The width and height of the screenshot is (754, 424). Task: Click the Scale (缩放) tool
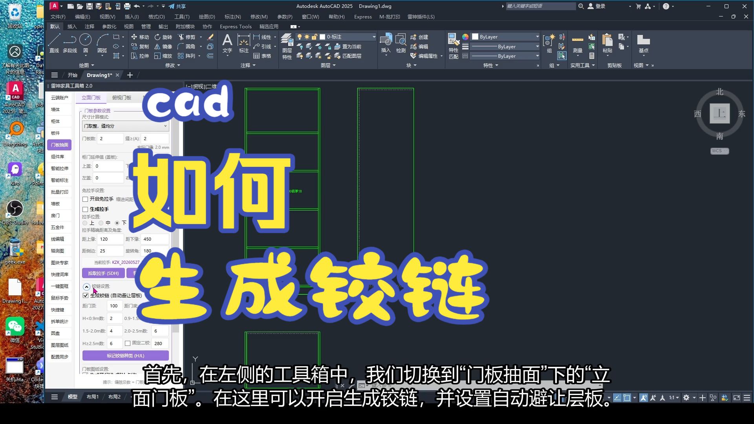163,56
